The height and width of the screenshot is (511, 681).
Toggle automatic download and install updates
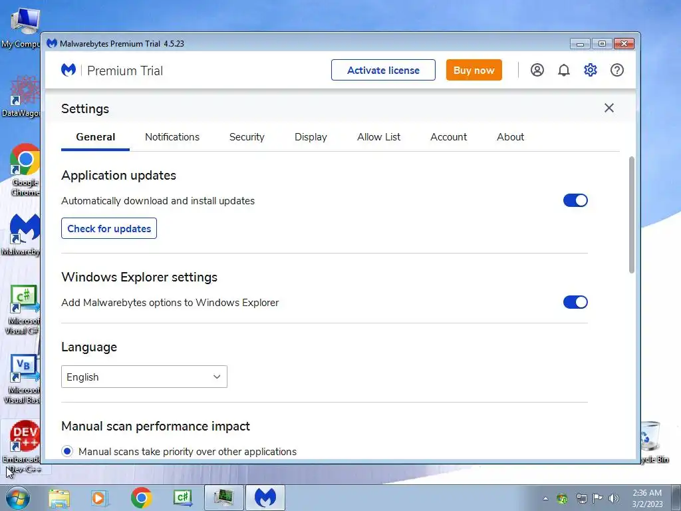click(575, 200)
